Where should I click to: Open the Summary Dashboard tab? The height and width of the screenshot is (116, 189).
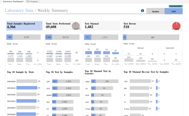(13, 2)
